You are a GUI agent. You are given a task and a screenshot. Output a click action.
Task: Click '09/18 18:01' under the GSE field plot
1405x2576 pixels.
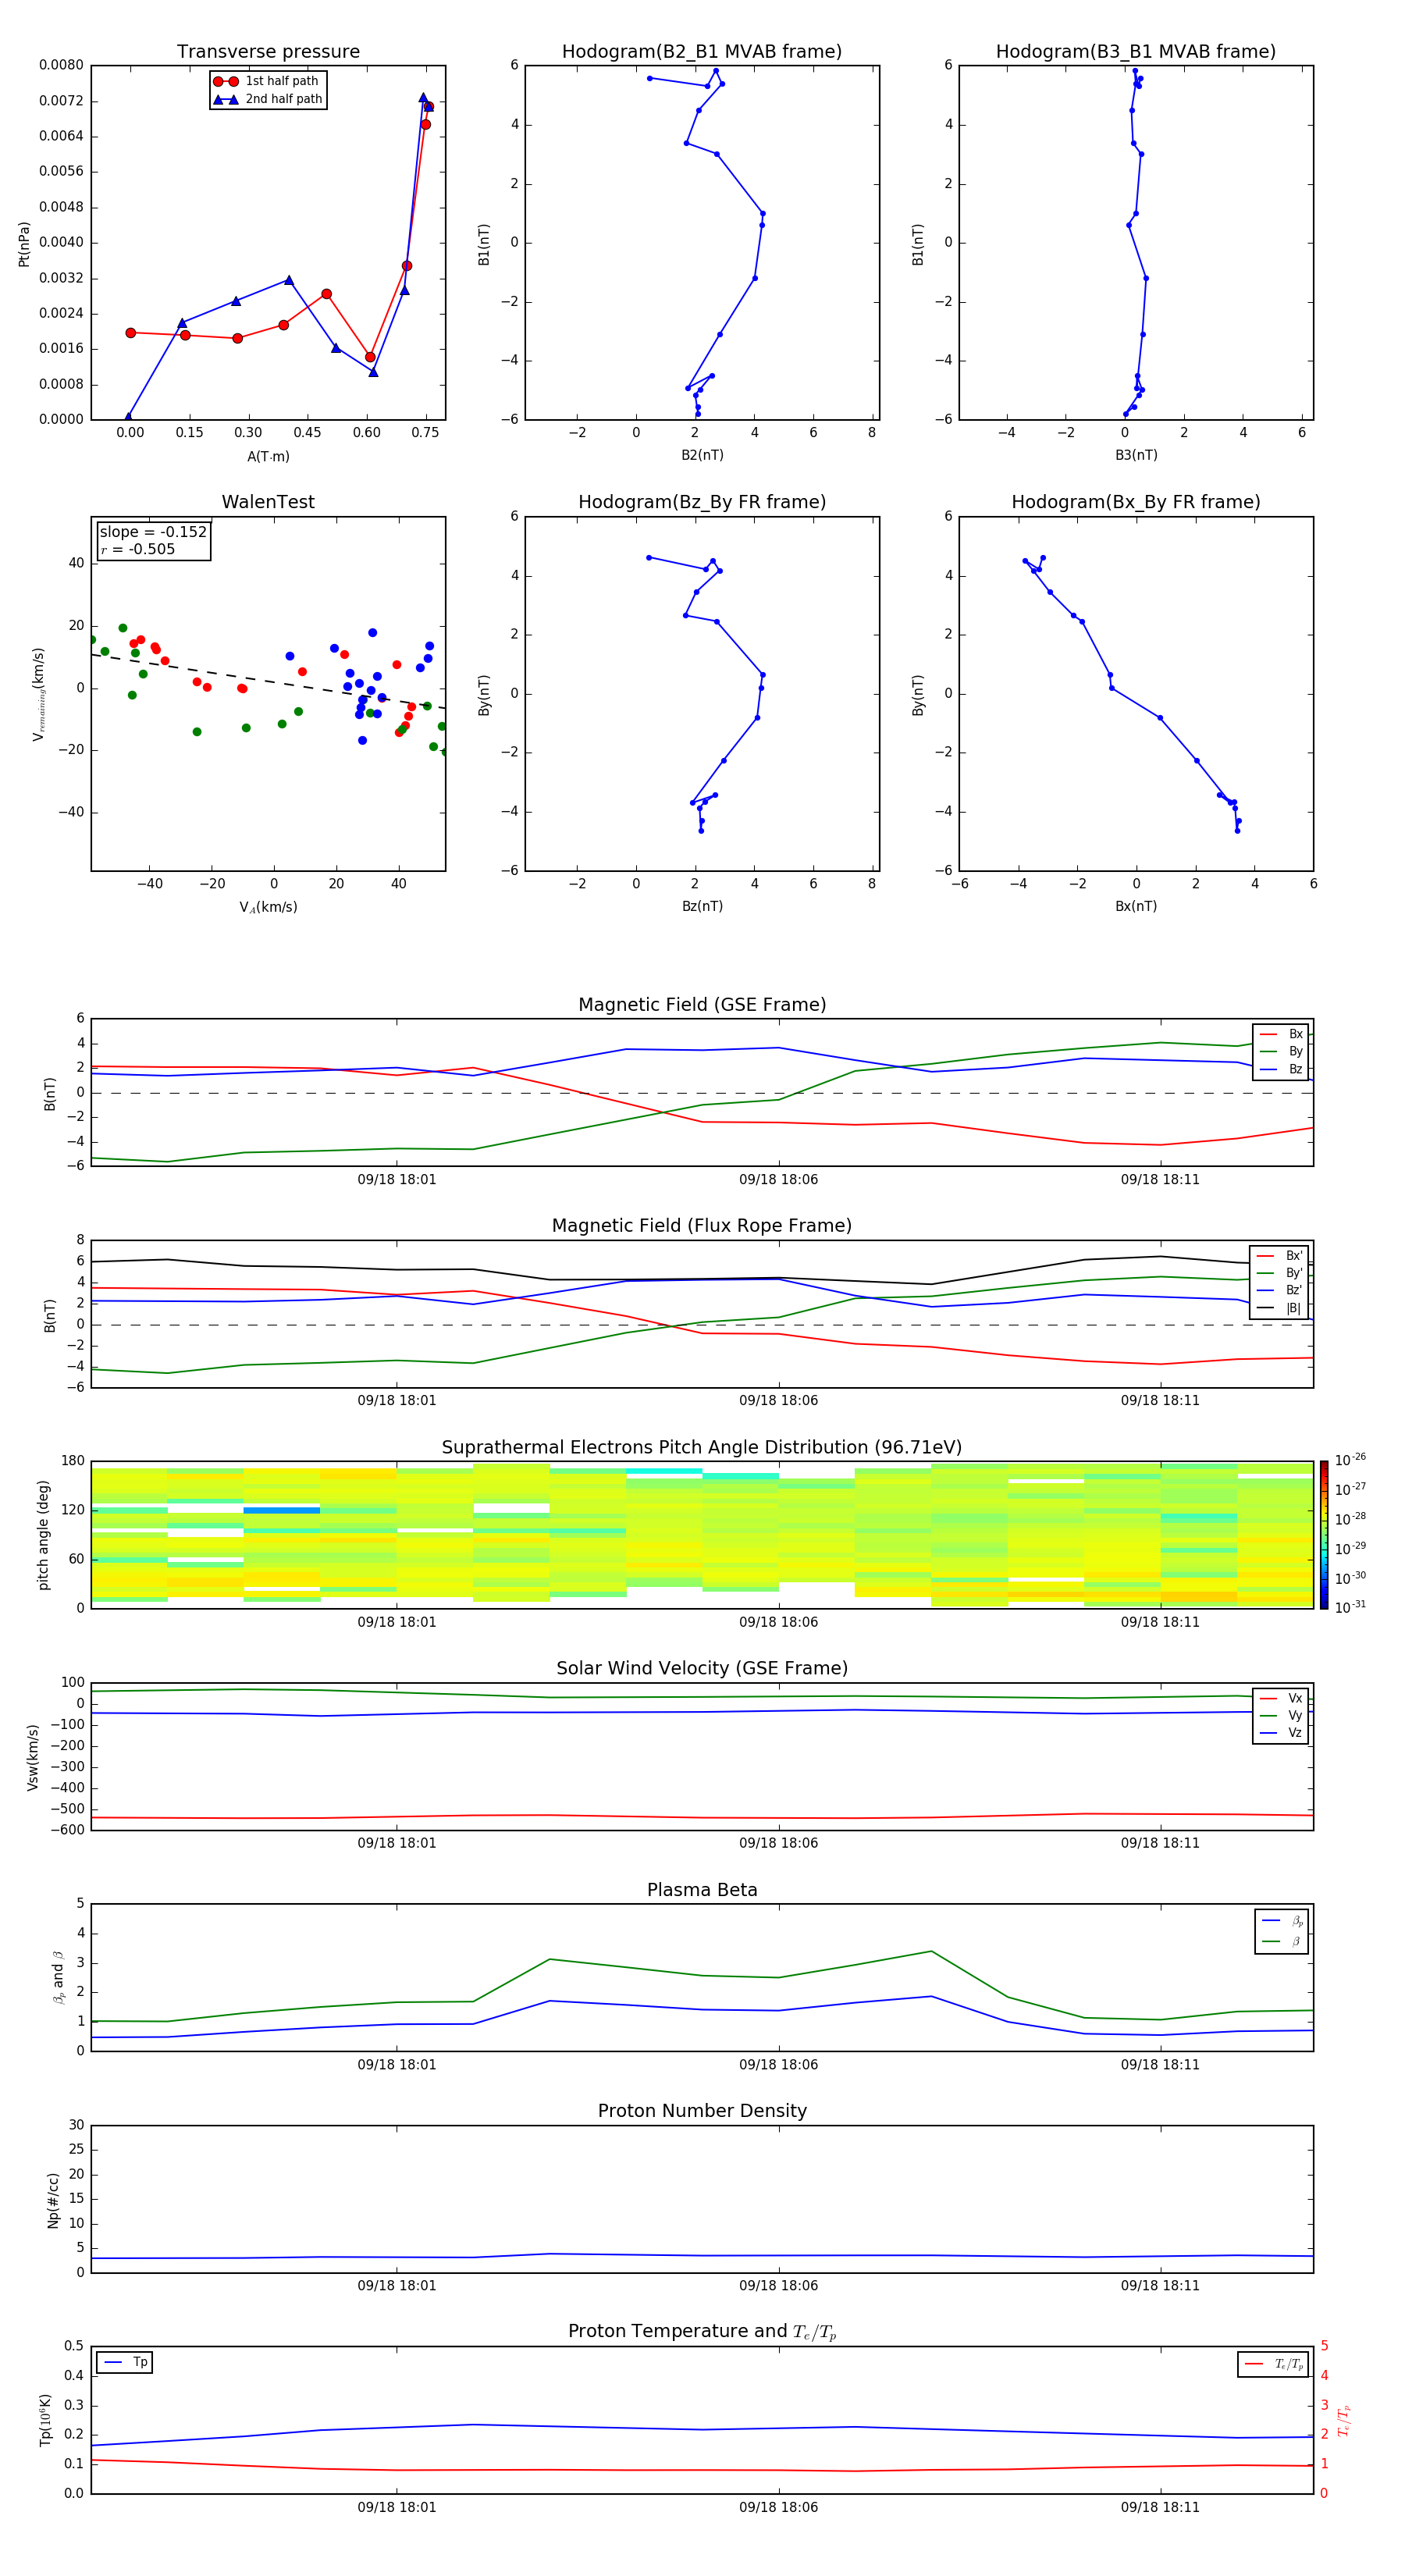point(397,1180)
